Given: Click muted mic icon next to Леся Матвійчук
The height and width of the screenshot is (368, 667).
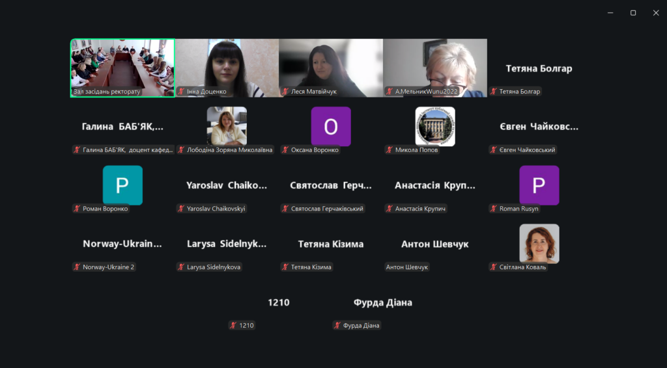Looking at the screenshot, I should (x=285, y=91).
